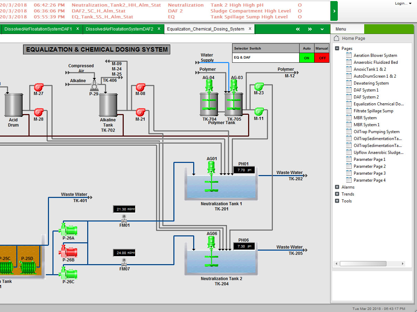Expand the Alarms tree node
This screenshot has height=312, width=417.
pos(337,187)
